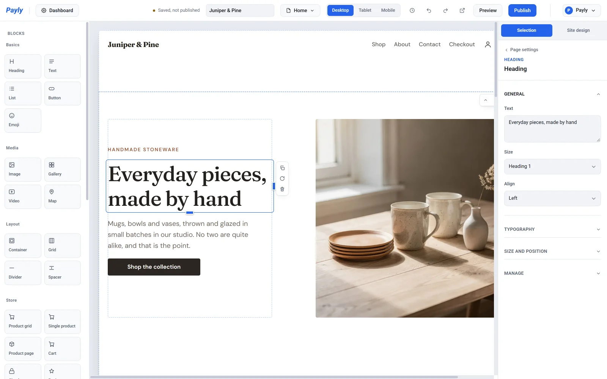The height and width of the screenshot is (379, 607).
Task: Add an Emoji block
Action: point(23,121)
